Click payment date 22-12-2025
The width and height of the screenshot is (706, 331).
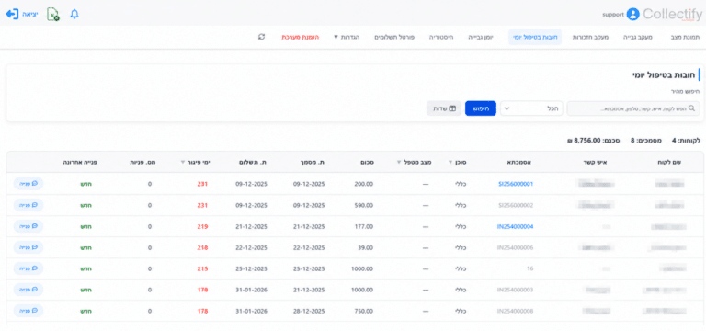coord(251,247)
